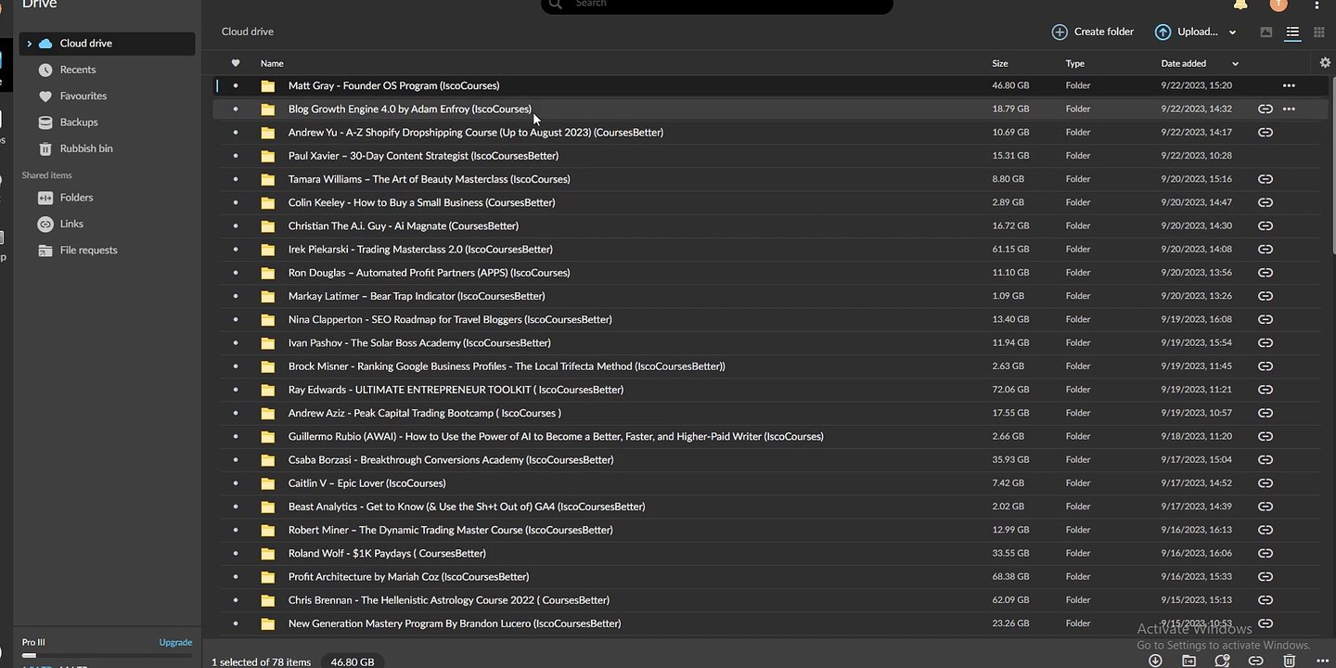Click the Cloud drive breadcrumb

248,32
